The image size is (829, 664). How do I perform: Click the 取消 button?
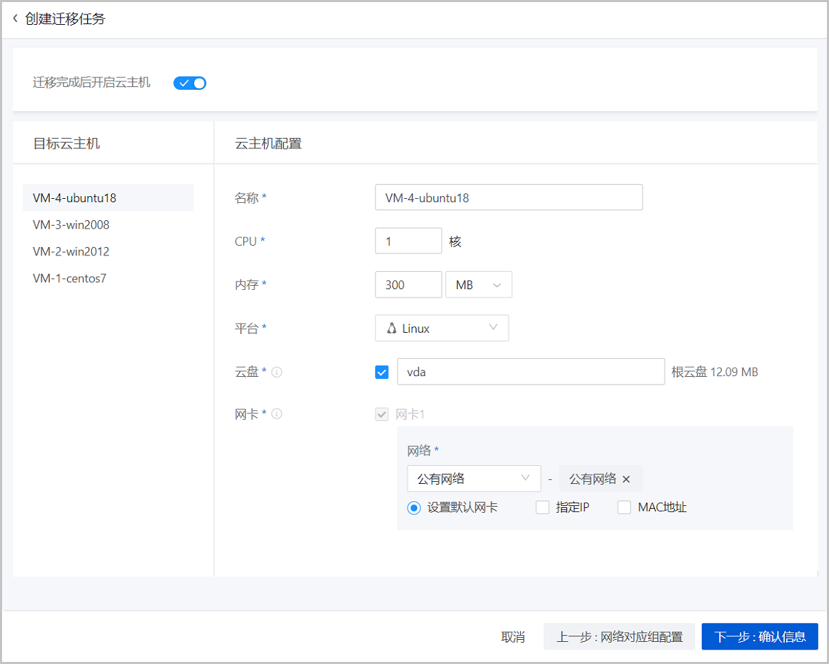pos(513,636)
